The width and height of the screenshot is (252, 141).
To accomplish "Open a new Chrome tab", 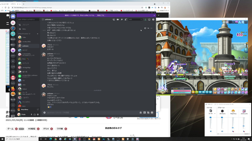I will (x=24, y=4).
